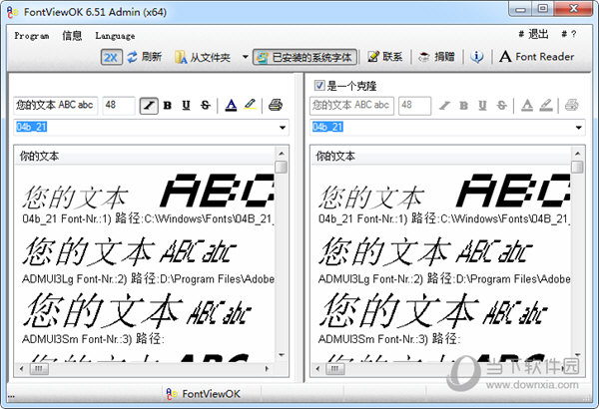Click right pane horizontal scrollbar thumb
Screen dimensions: 599x409
[x=335, y=368]
